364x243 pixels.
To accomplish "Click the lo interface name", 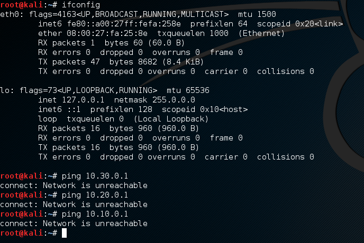I will (5, 90).
